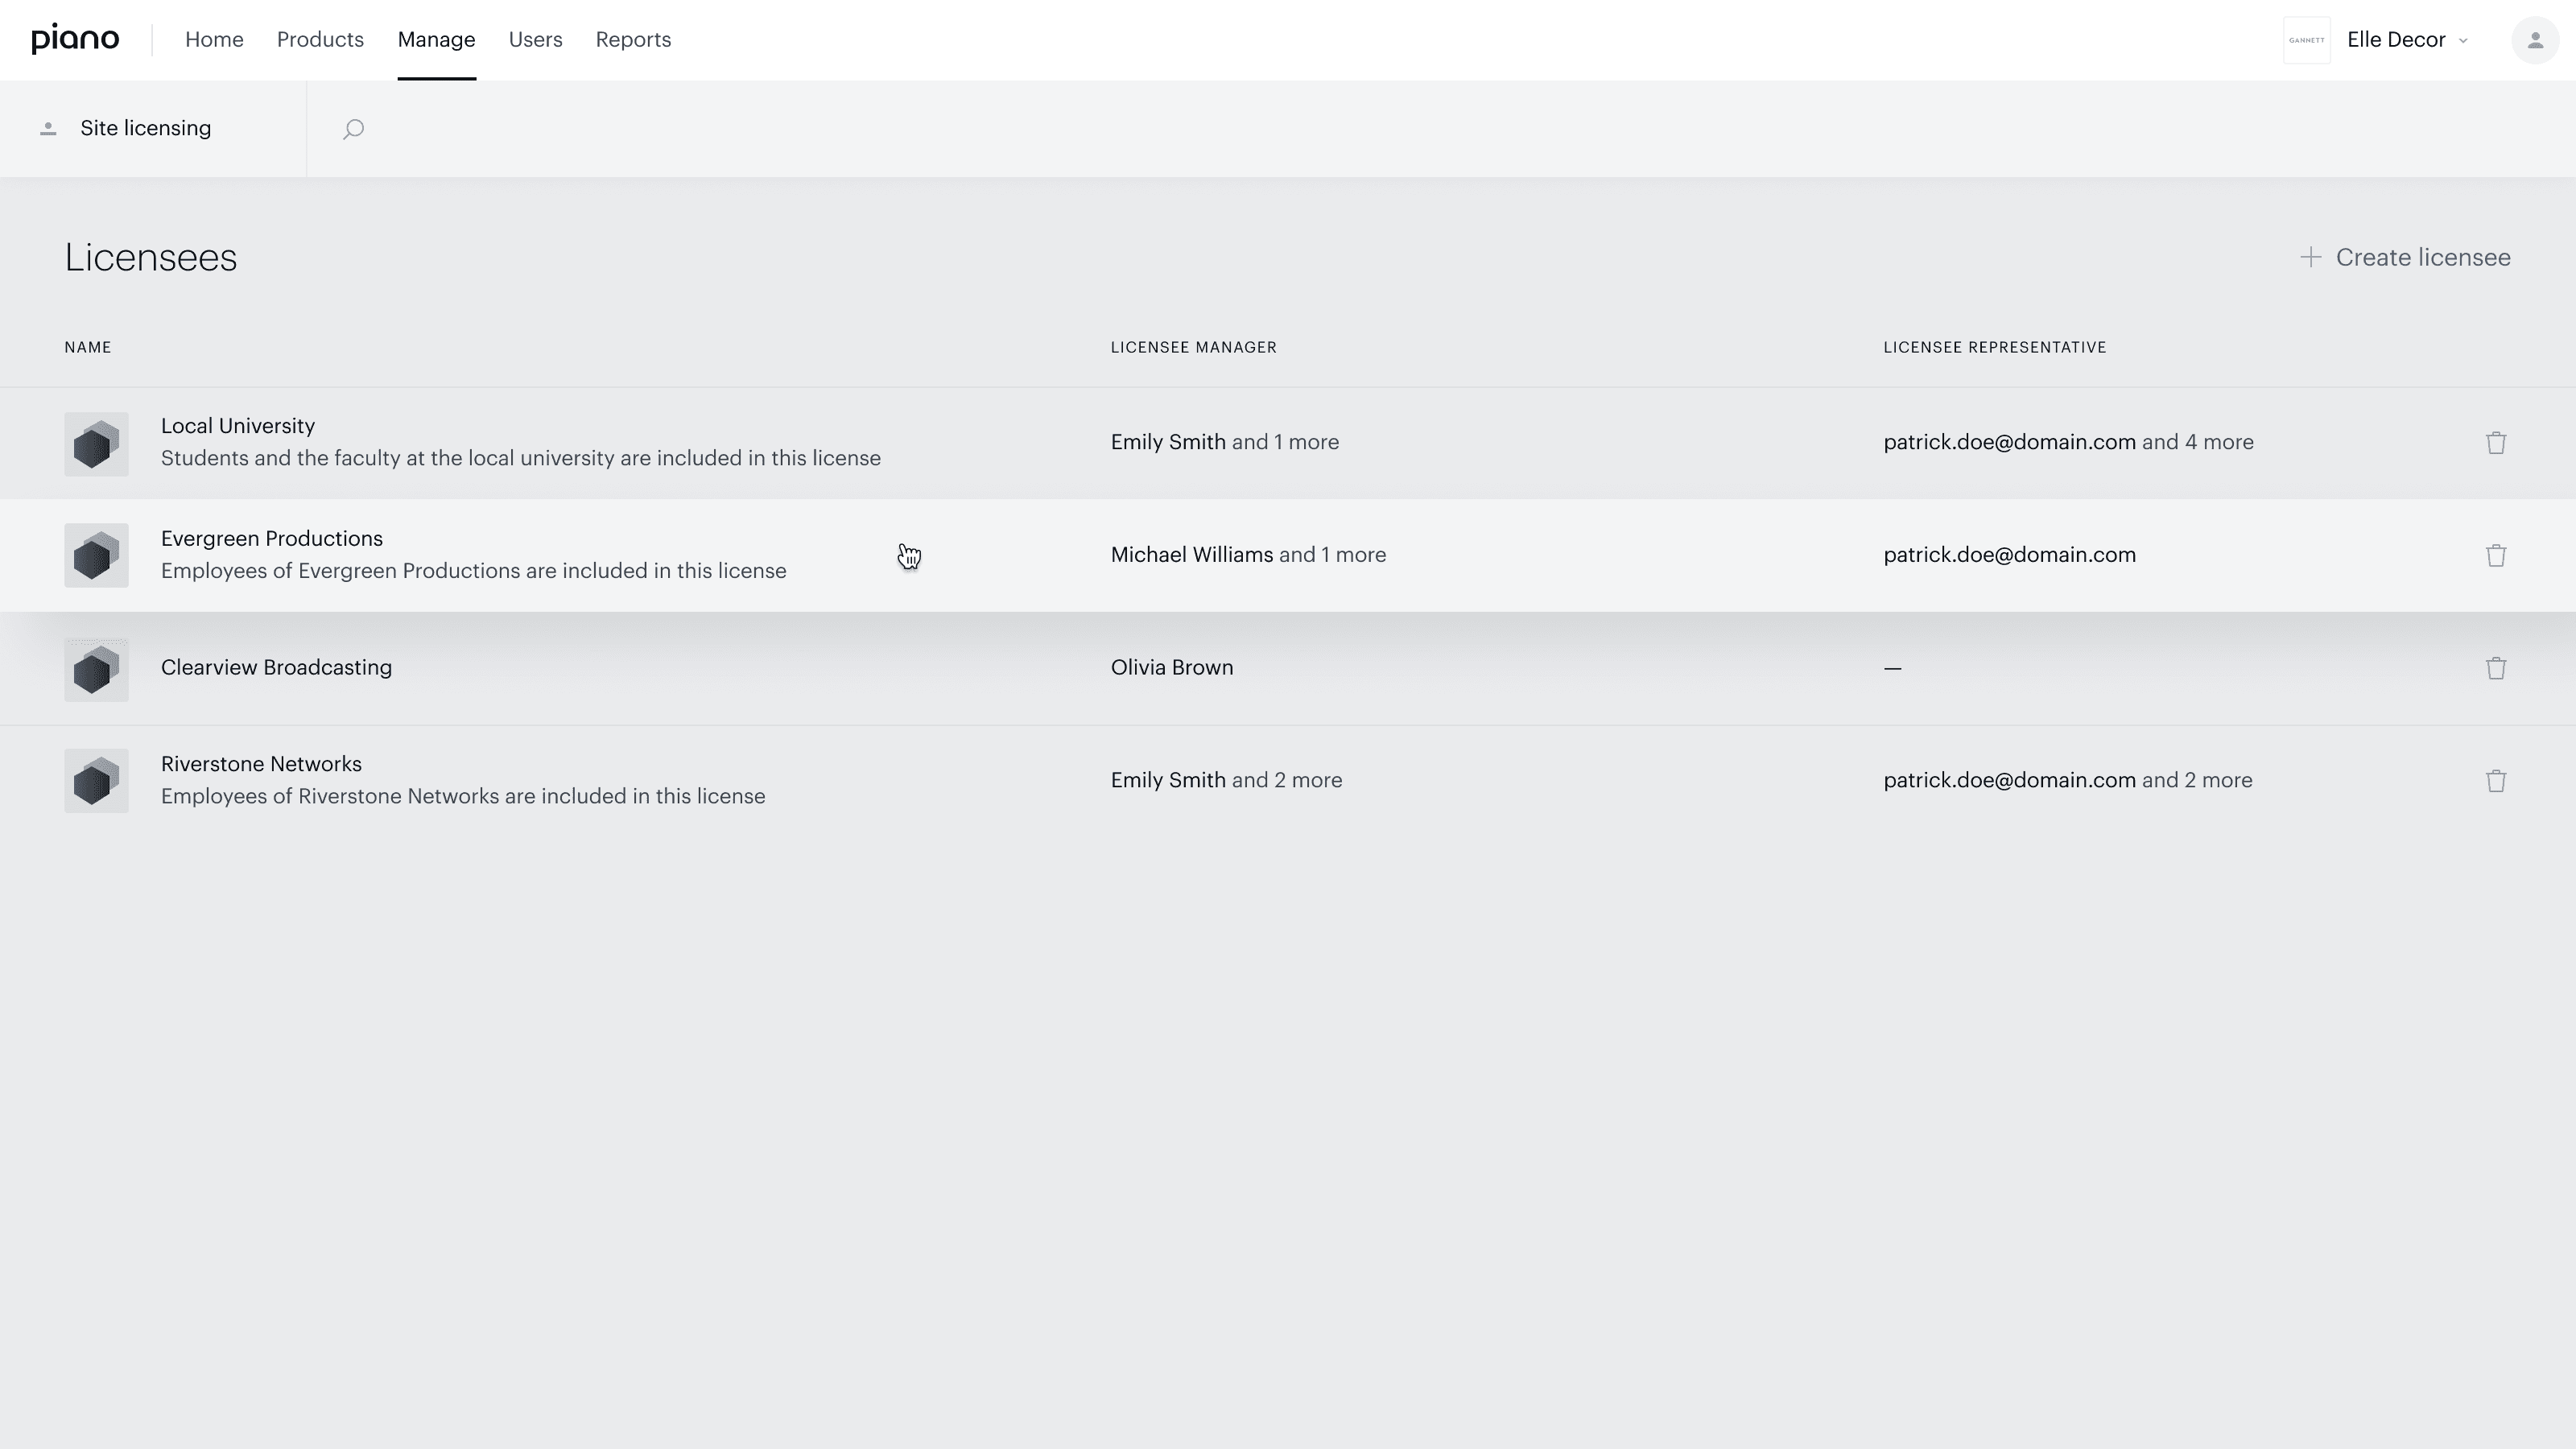Select the Manage tab
Screen dimensions: 2576x1449
[436, 40]
